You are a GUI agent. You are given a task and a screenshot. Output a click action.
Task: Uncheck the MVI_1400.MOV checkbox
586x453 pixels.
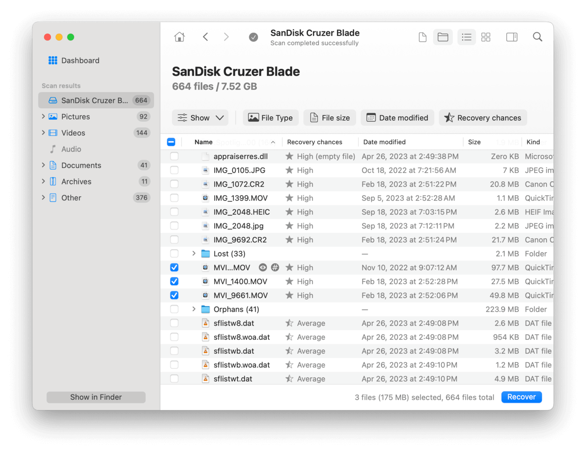(x=174, y=281)
